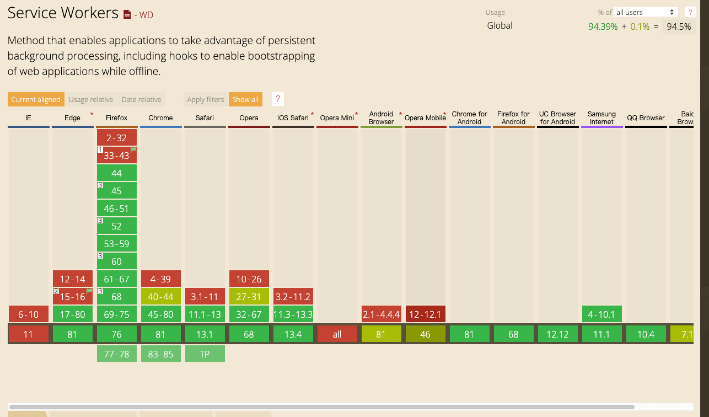Click the Edge column header

pos(73,118)
